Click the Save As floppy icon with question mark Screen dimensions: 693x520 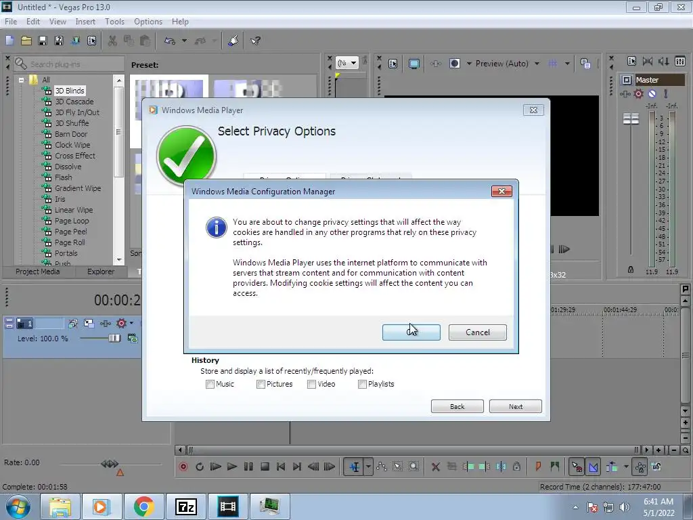click(59, 41)
